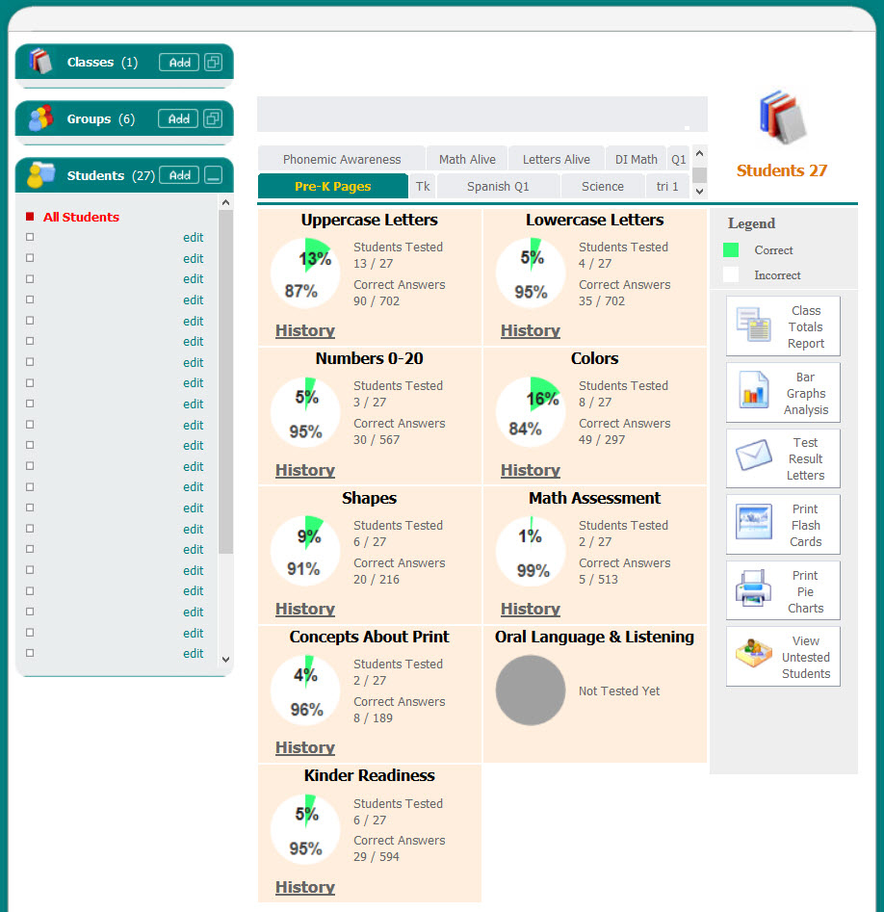Open Uppercase Letters History link
Image resolution: width=884 pixels, height=912 pixels.
304,330
